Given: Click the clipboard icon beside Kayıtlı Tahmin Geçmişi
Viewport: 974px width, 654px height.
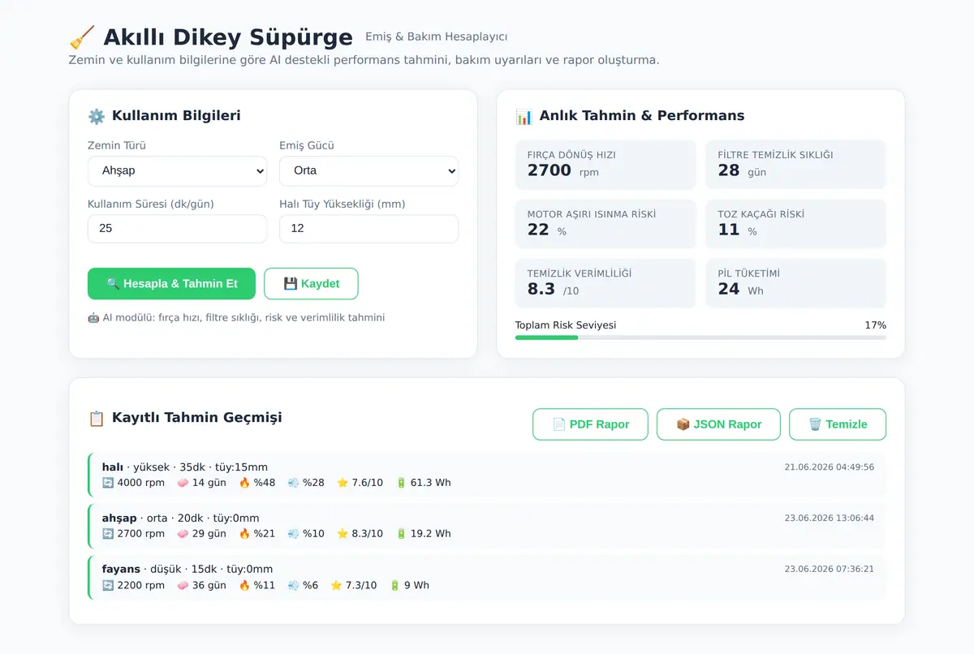Looking at the screenshot, I should (x=97, y=419).
